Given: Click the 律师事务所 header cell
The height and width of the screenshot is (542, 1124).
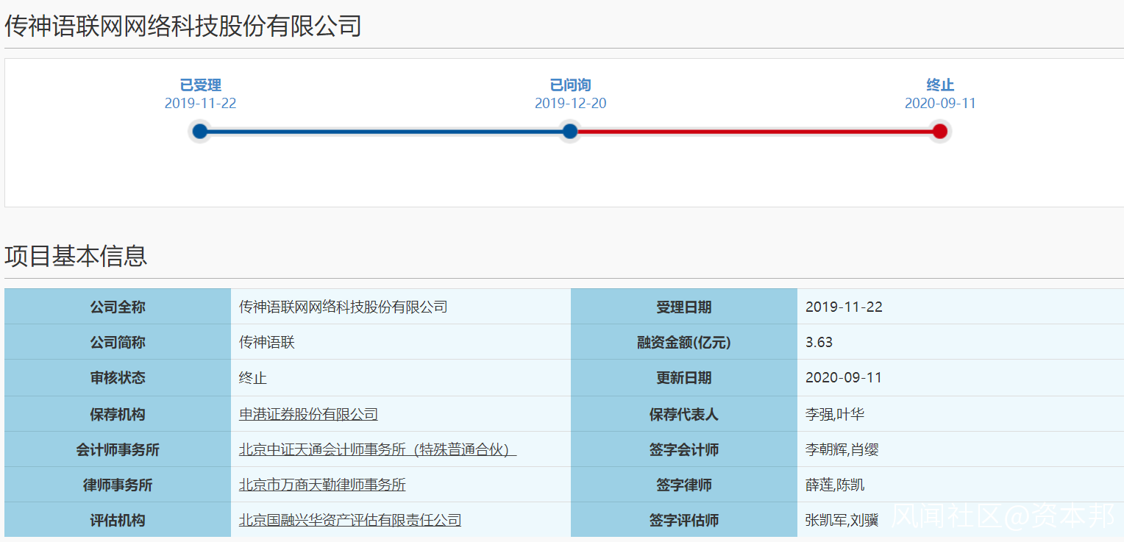Looking at the screenshot, I should [x=118, y=485].
